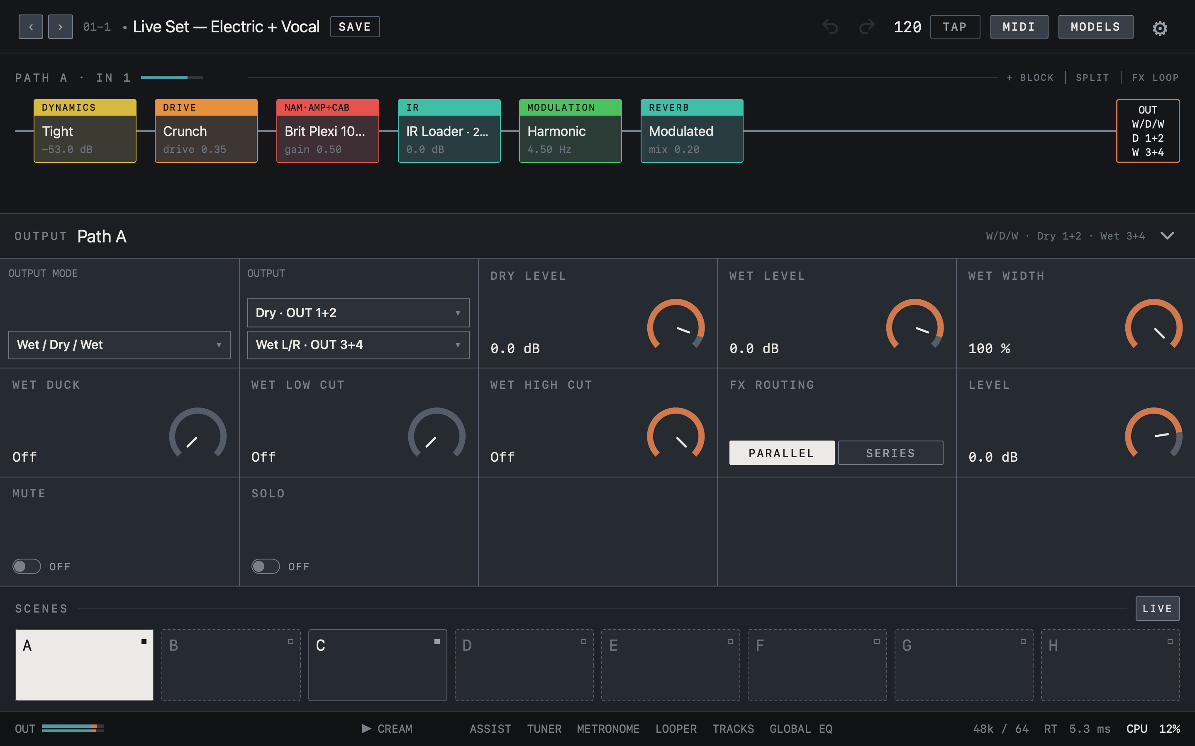Screen dimensions: 1195x746
Task: Click the preset name Live Set — Electric + Vocal
Action: pyautogui.click(x=226, y=27)
